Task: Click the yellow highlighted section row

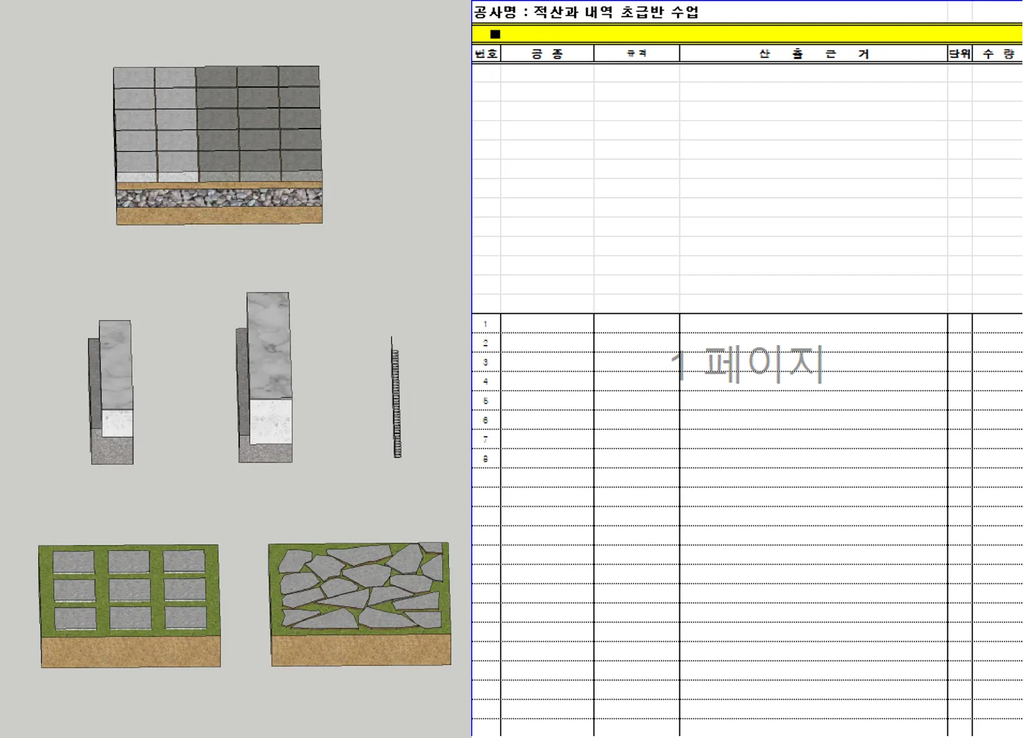Action: point(747,34)
